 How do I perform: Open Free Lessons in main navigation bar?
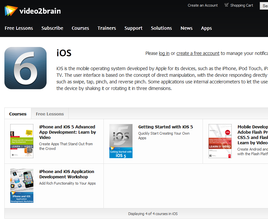(x=19, y=28)
